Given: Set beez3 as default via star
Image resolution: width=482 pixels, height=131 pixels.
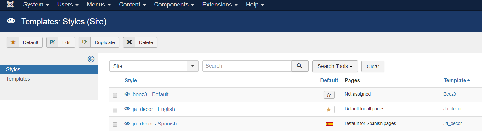Looking at the screenshot, I should point(329,95).
